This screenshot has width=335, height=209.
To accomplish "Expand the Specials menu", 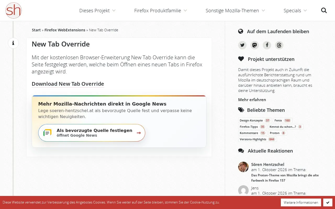I will pyautogui.click(x=295, y=10).
